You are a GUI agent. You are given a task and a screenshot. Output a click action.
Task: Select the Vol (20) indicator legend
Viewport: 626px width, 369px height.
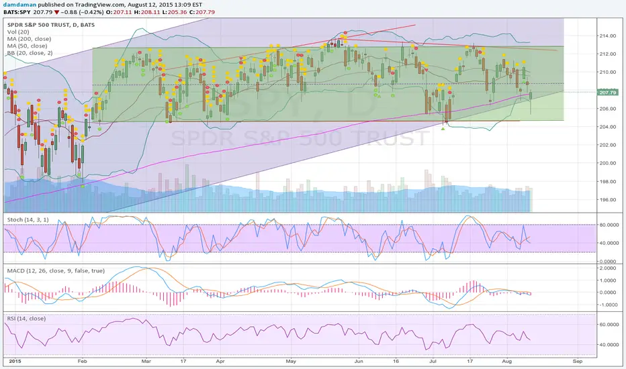pyautogui.click(x=18, y=32)
